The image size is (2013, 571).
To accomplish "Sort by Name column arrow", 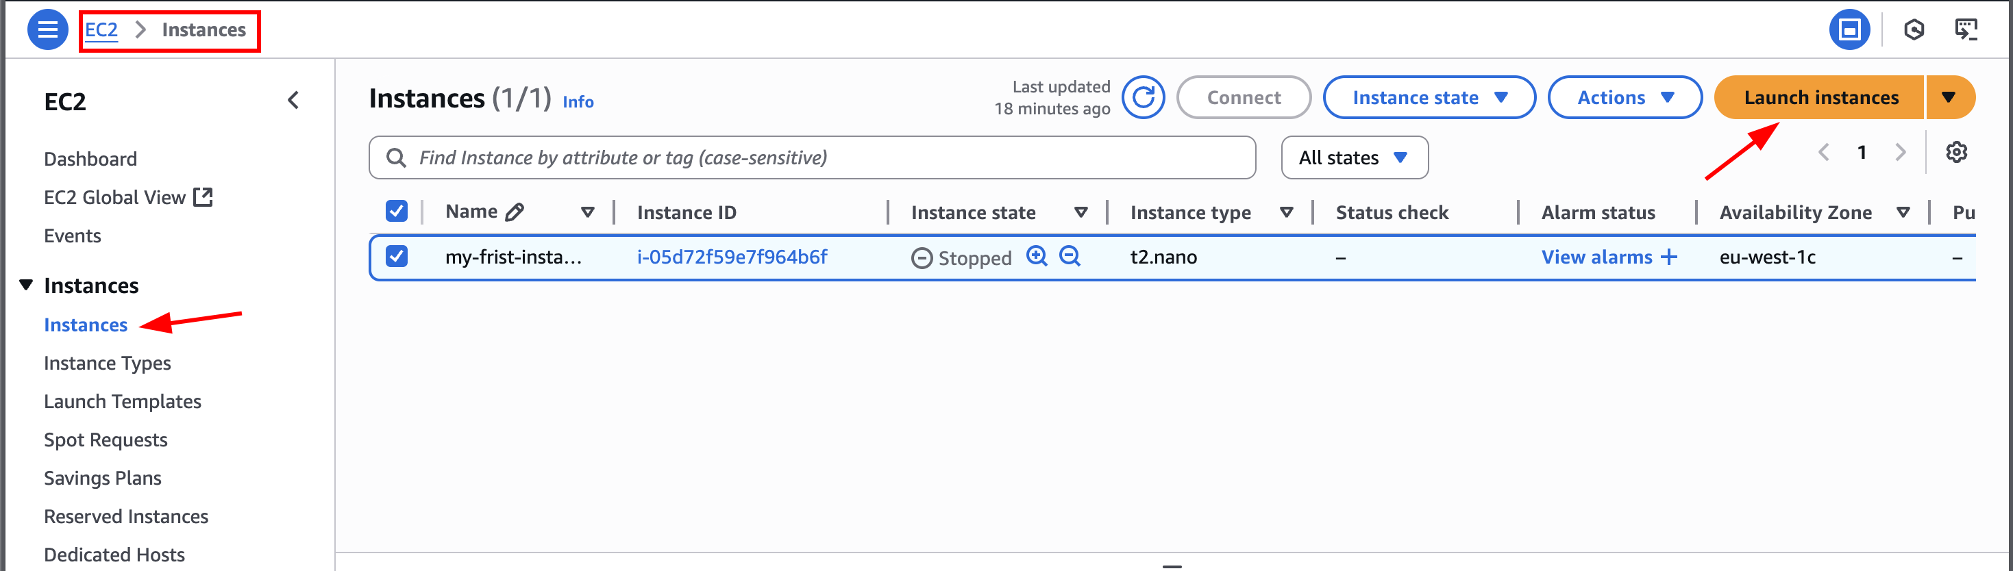I will pyautogui.click(x=588, y=212).
